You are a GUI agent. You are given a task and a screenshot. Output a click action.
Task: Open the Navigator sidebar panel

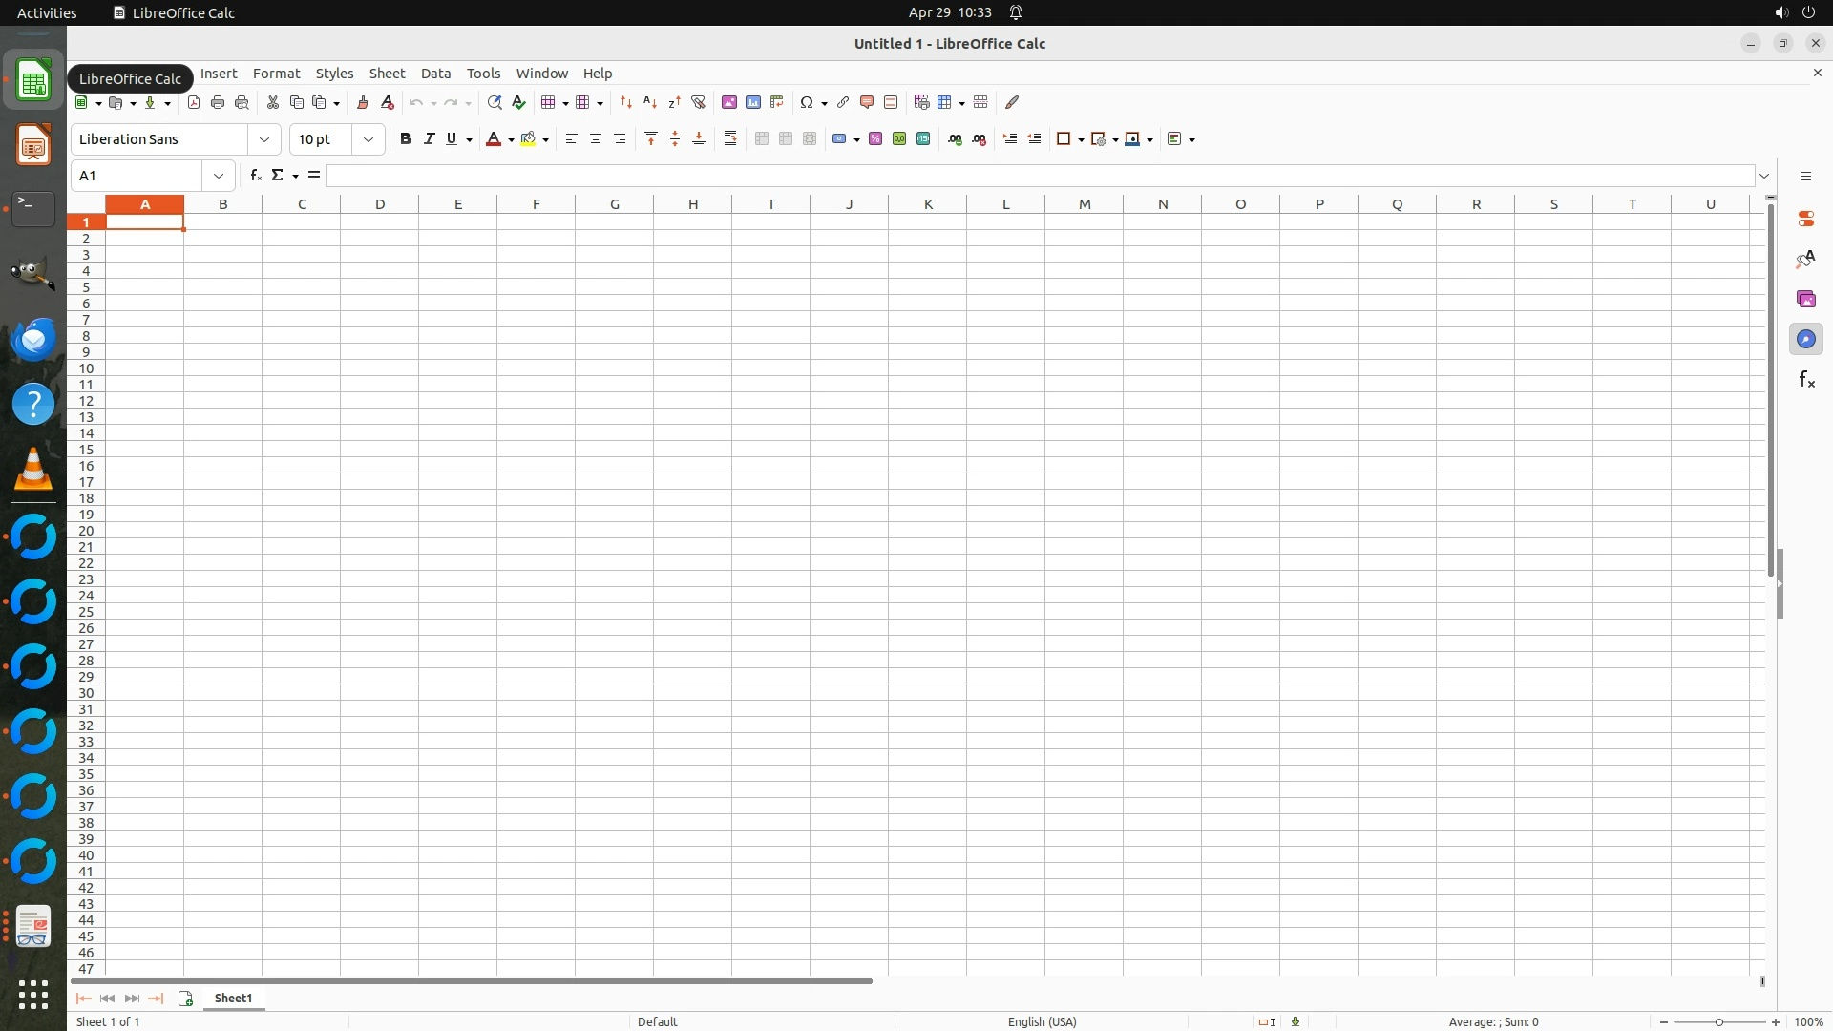pos(1805,340)
